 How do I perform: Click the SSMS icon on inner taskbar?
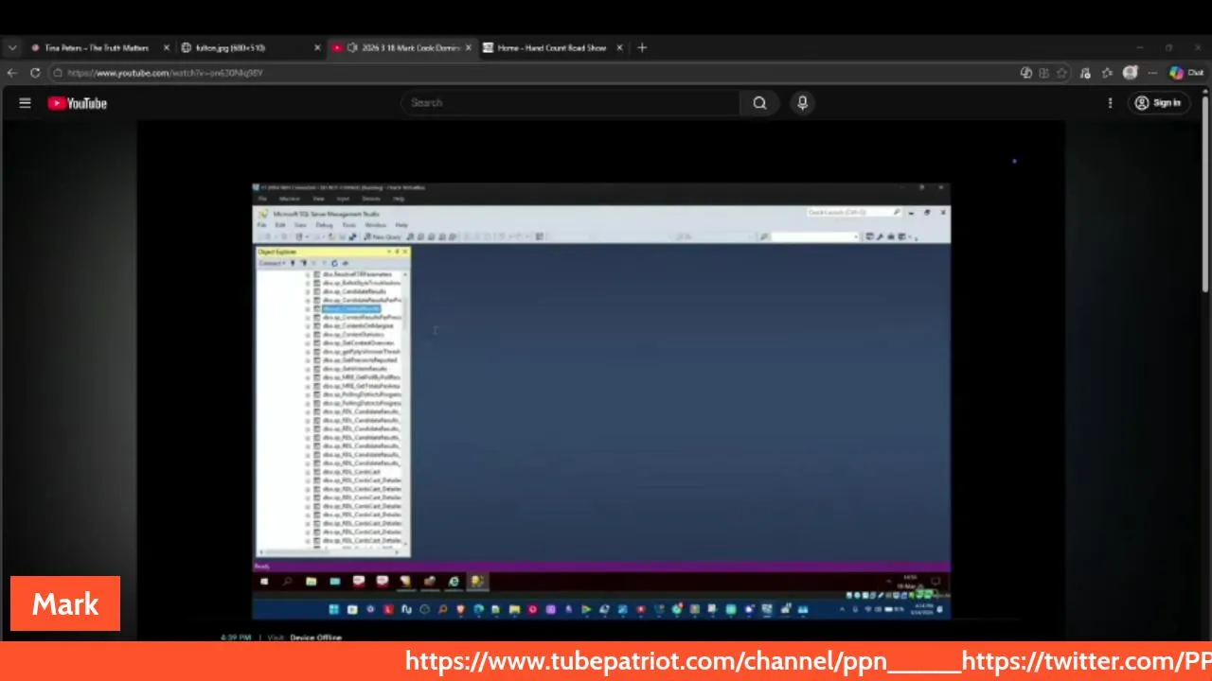478,582
